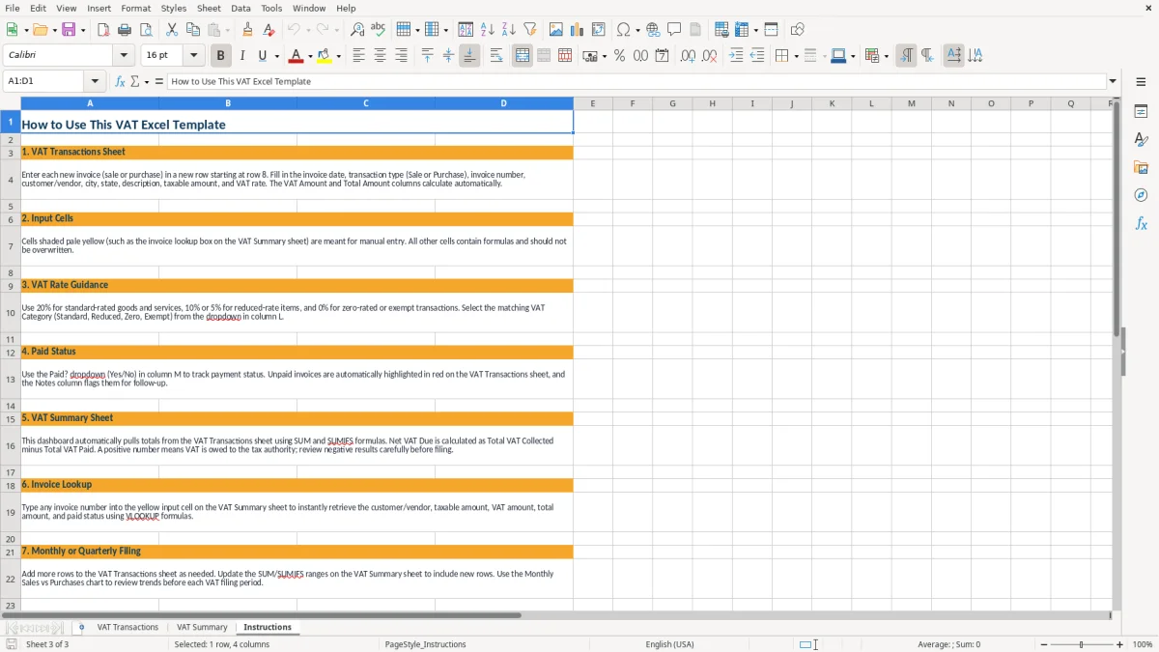Click the Clear Direct Formatting icon

pyautogui.click(x=269, y=30)
